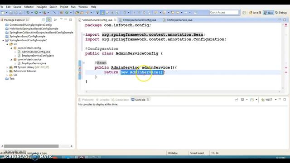This screenshot has width=290, height=163.
Task: Click the error marker beside return line
Action: coord(80,72)
